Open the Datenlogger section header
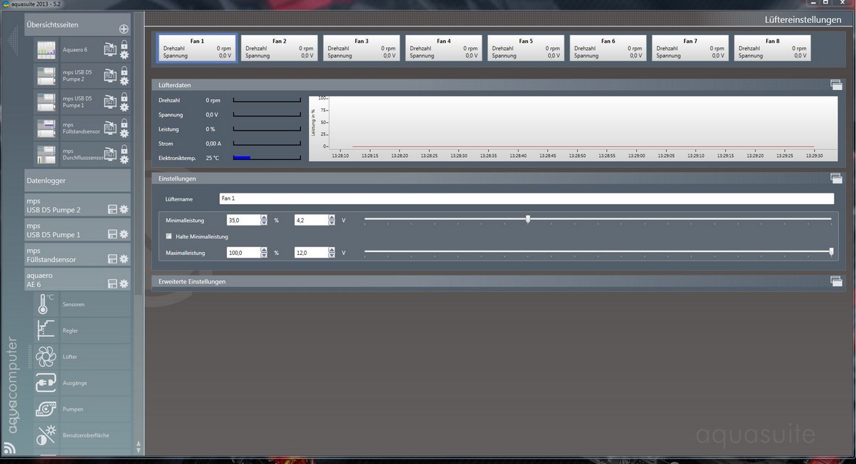 point(77,181)
